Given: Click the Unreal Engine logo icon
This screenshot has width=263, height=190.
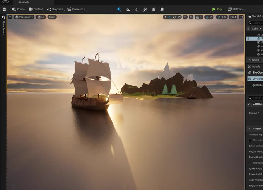Looking at the screenshot, I should click(x=6, y=1).
